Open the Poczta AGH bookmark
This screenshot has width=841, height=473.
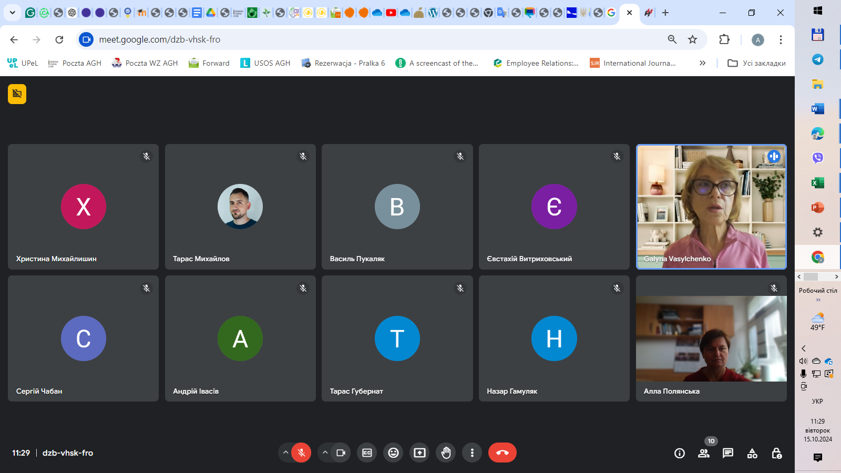[75, 63]
